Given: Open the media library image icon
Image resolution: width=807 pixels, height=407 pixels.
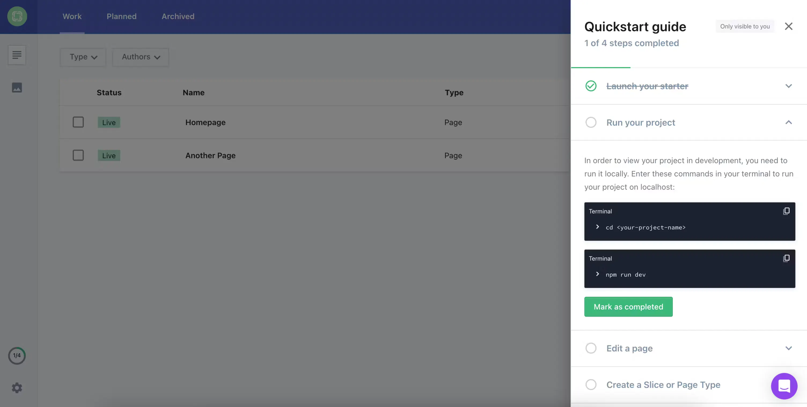Looking at the screenshot, I should pyautogui.click(x=17, y=88).
